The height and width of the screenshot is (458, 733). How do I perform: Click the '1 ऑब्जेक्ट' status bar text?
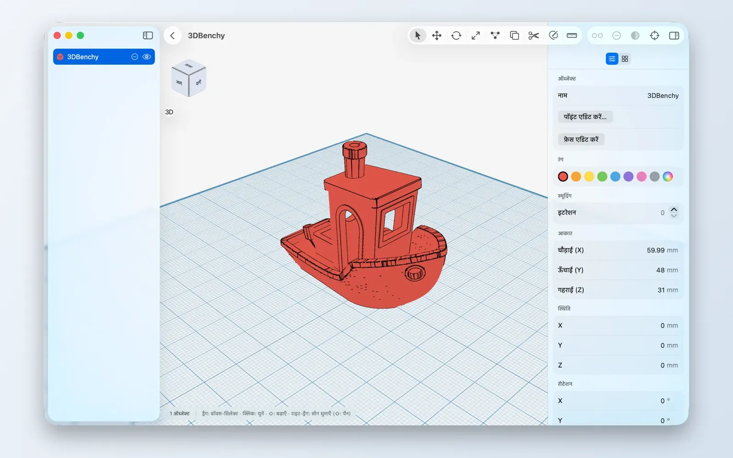point(180,414)
